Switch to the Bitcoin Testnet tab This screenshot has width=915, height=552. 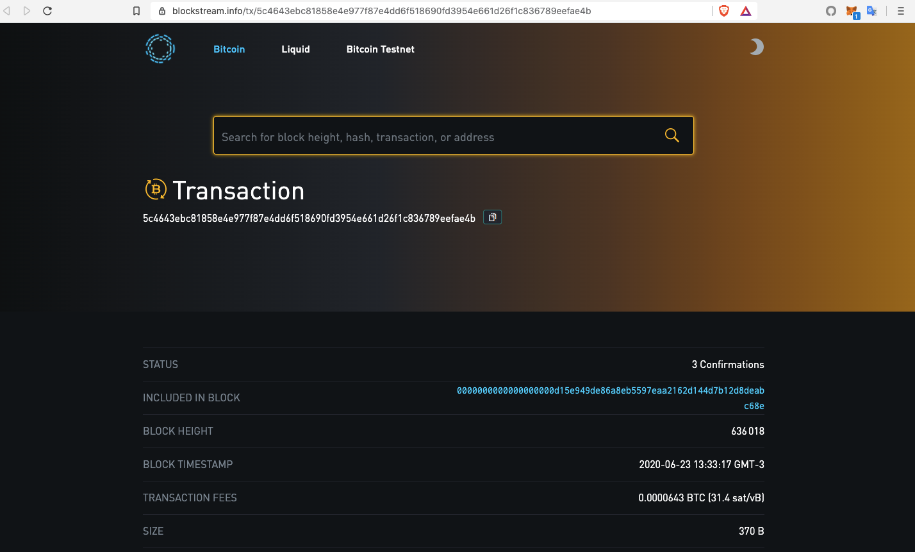click(381, 49)
